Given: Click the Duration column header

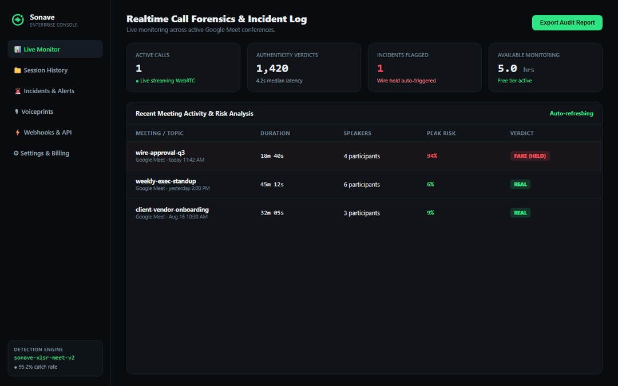Looking at the screenshot, I should [275, 133].
